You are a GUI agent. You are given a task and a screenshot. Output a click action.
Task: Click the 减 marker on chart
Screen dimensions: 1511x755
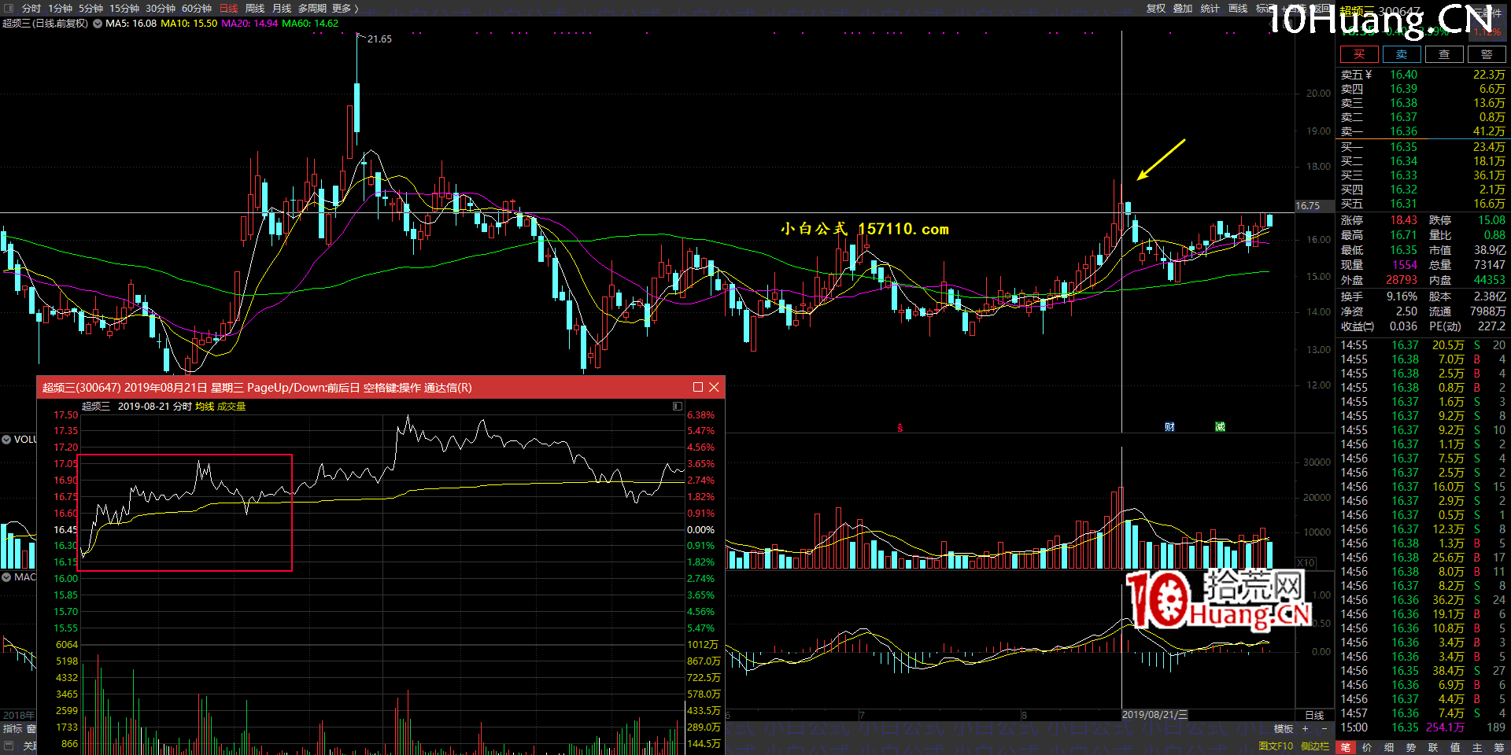(1220, 427)
